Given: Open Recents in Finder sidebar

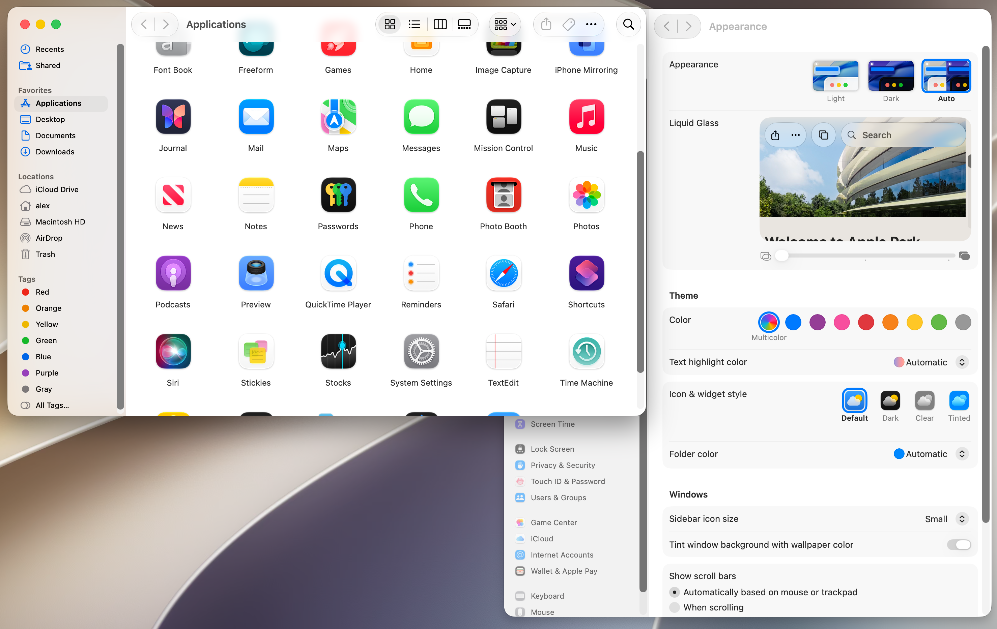Looking at the screenshot, I should click(x=61, y=49).
